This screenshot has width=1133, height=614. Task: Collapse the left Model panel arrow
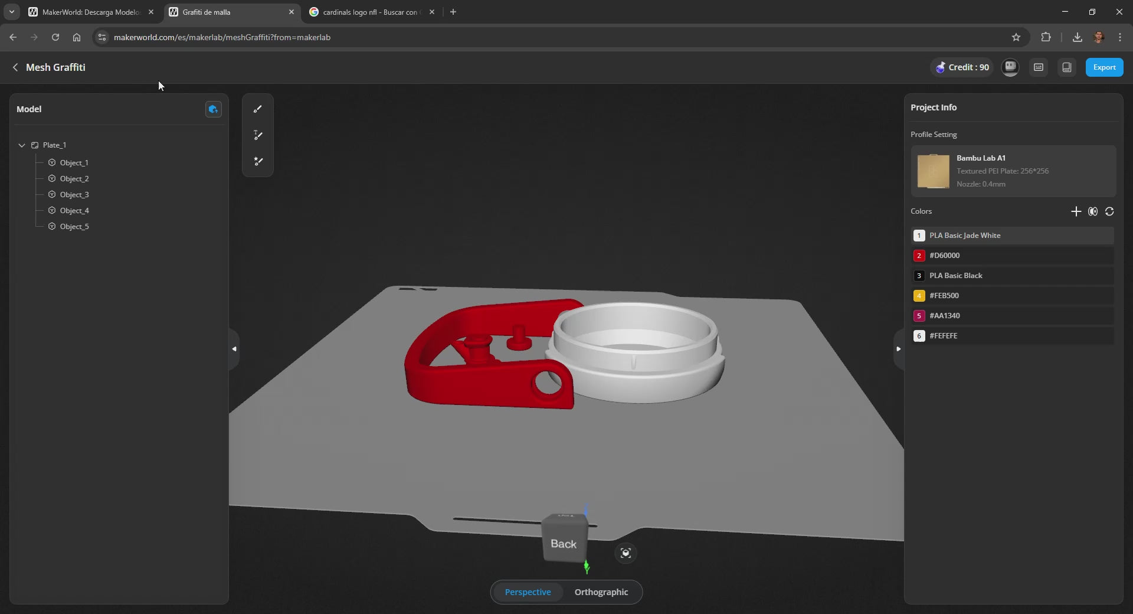[x=234, y=349]
